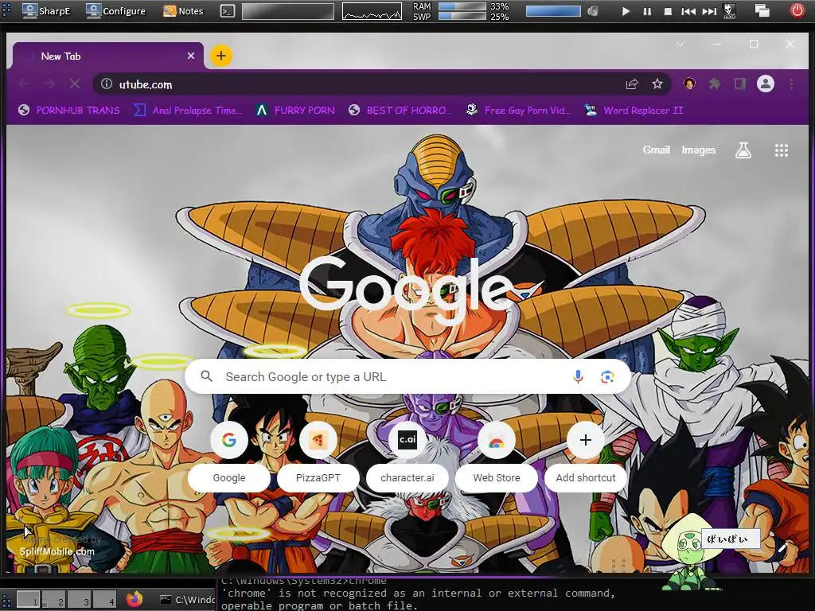Adjust the blue volume slider bar
Screen dimensions: 815x611
pos(553,11)
